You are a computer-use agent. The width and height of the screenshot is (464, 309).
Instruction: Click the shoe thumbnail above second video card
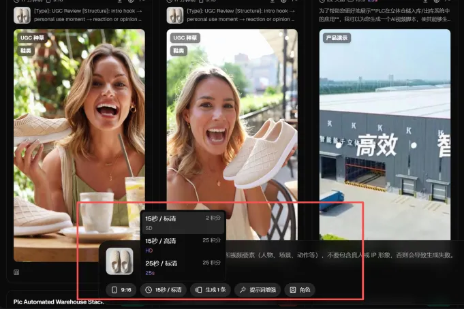(x=175, y=15)
